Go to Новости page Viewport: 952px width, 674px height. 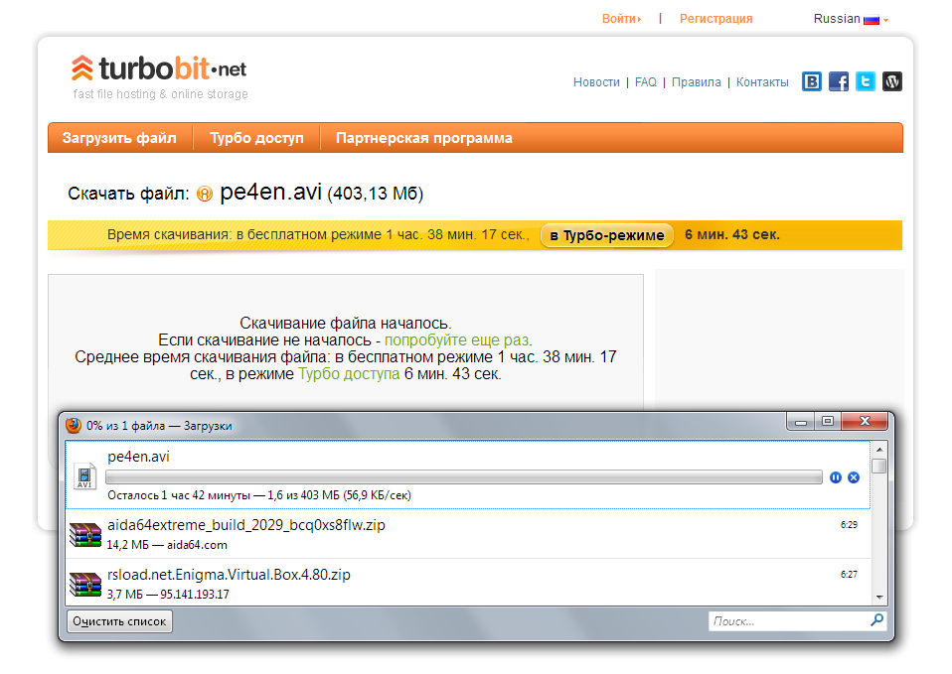(x=596, y=82)
